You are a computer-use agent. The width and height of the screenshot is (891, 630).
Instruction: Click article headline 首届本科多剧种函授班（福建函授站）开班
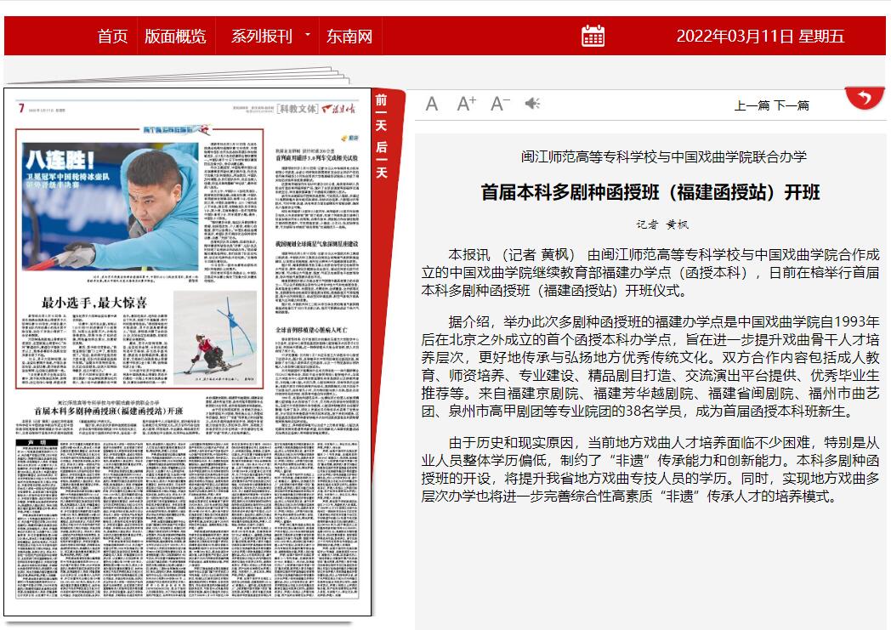[650, 192]
